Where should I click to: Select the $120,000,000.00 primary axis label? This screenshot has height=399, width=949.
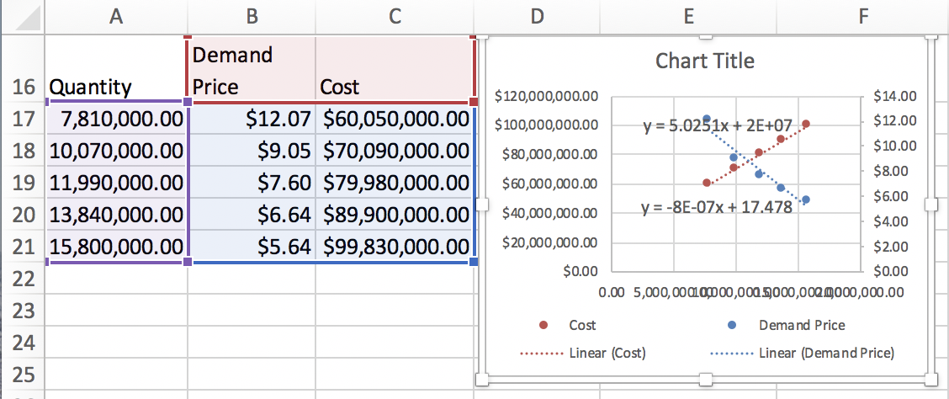pos(547,96)
